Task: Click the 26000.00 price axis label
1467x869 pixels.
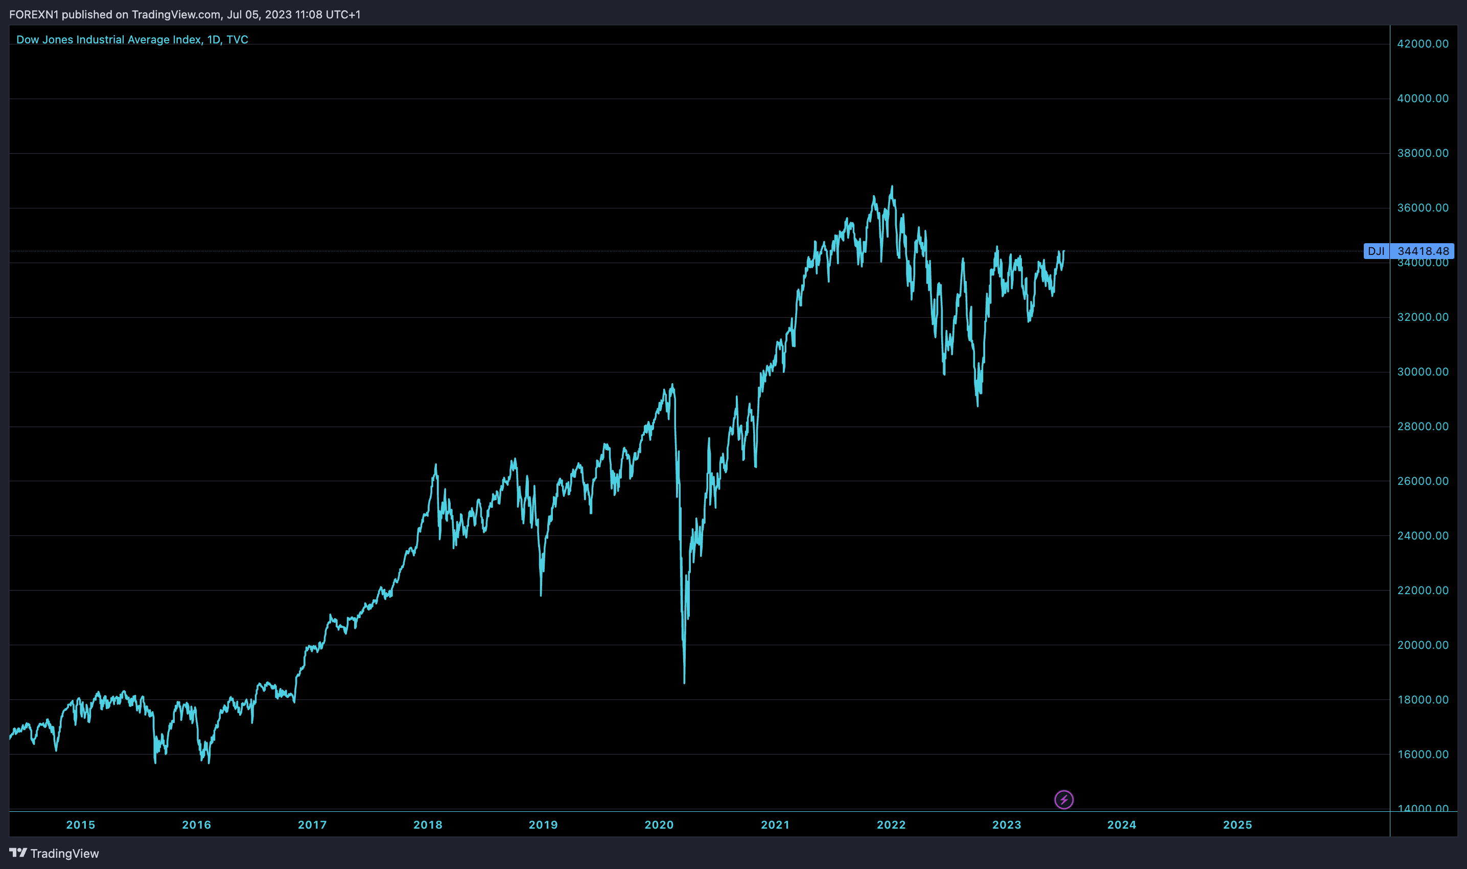Action: click(x=1423, y=481)
